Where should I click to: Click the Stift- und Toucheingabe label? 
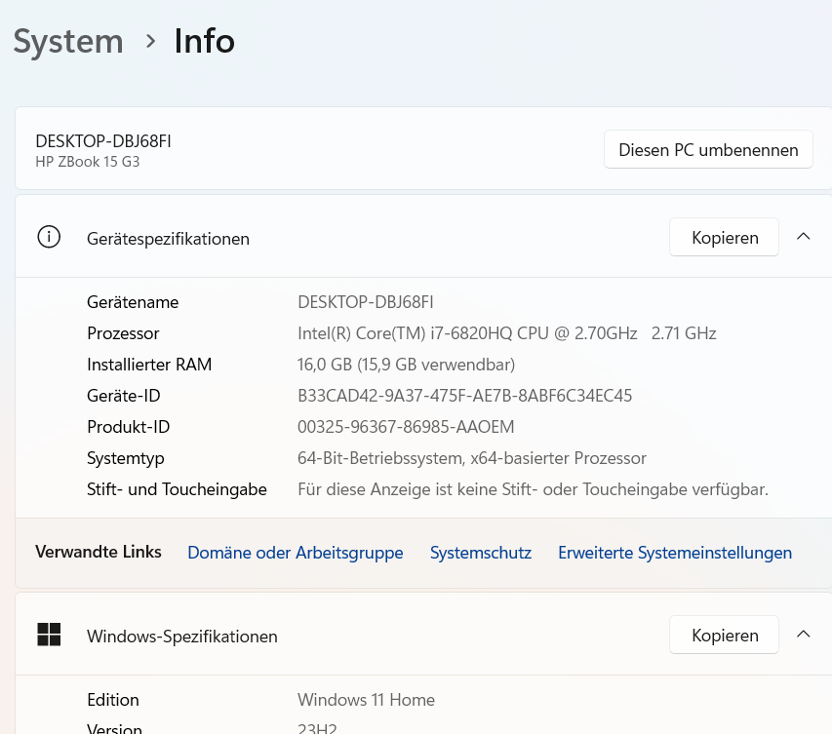pos(177,490)
